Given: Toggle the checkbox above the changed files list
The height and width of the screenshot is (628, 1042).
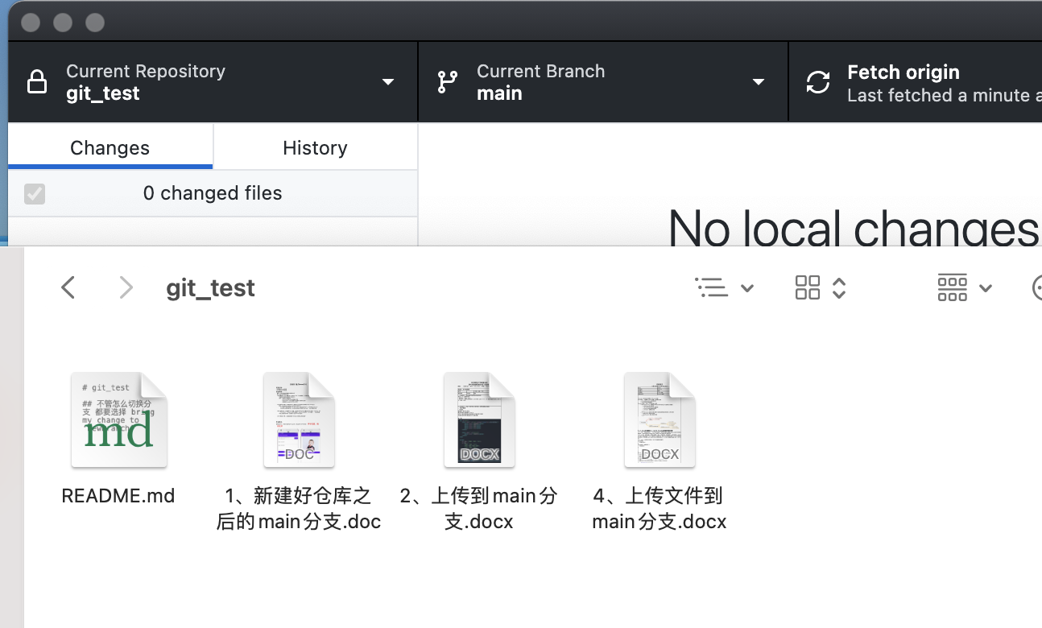Looking at the screenshot, I should (34, 193).
